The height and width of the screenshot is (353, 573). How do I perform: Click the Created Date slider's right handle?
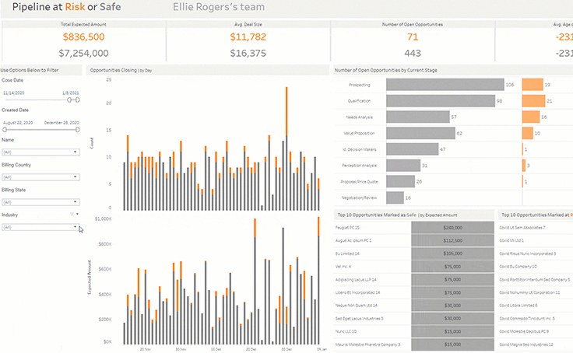click(x=77, y=129)
